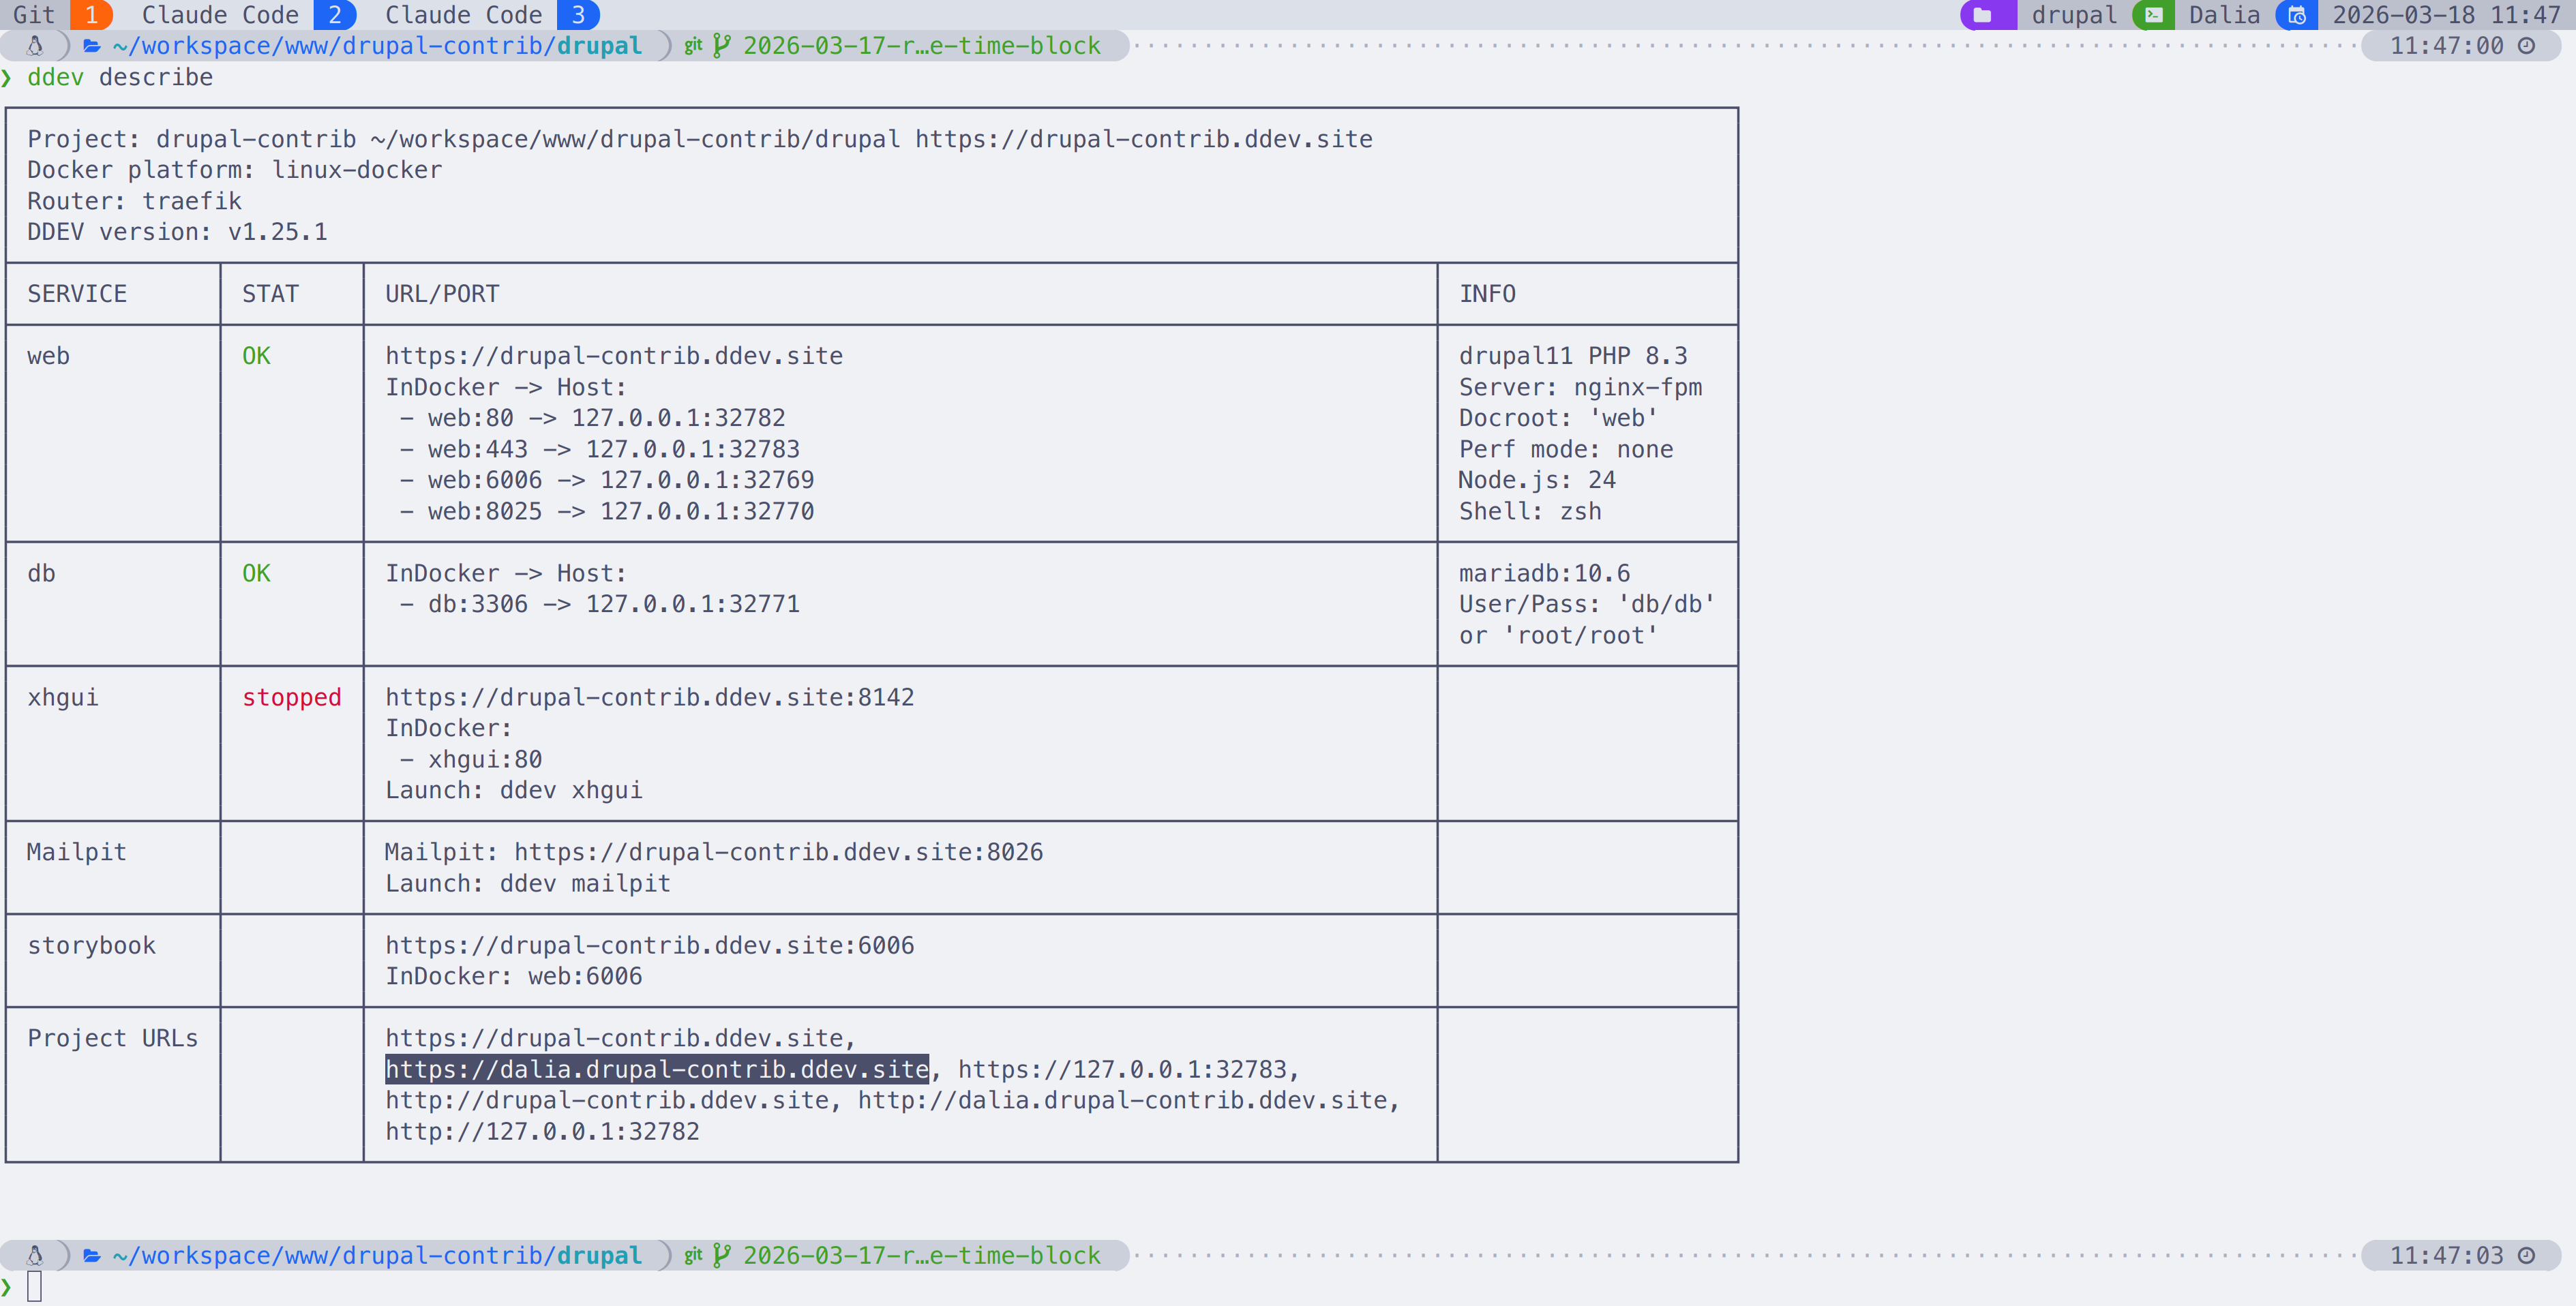Click 'Launch: ddev mailpit' text

click(528, 883)
